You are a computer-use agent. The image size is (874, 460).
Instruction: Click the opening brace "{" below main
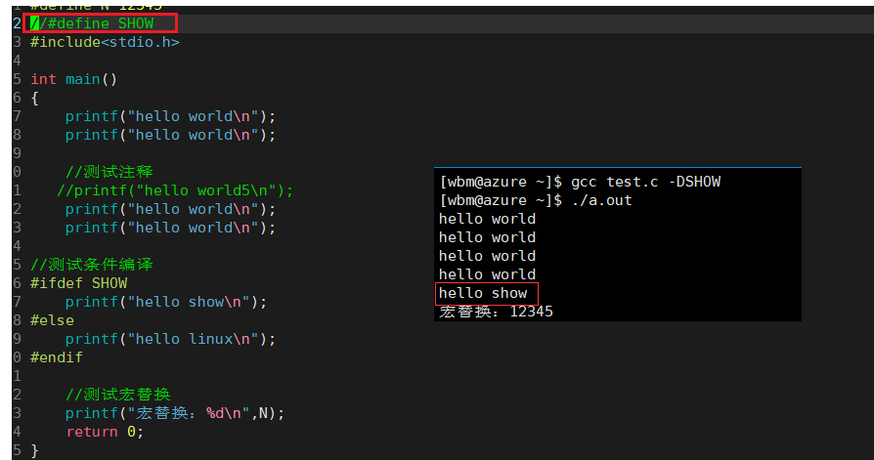pos(34,98)
